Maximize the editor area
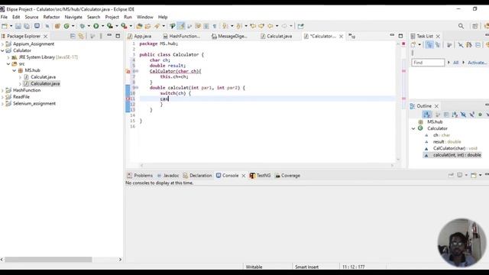 pyautogui.click(x=400, y=36)
